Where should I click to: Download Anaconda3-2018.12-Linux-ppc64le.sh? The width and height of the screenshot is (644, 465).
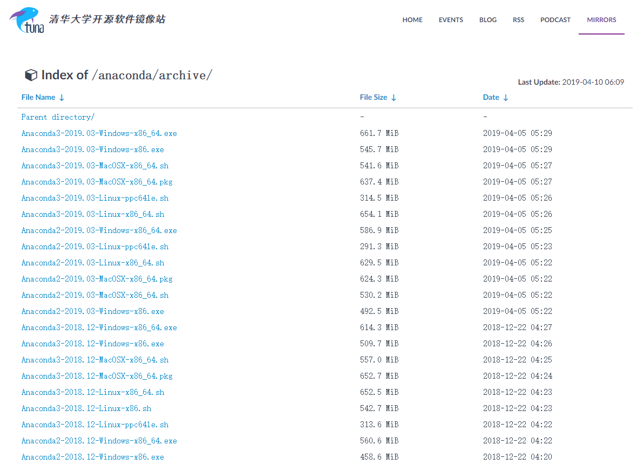pos(95,425)
